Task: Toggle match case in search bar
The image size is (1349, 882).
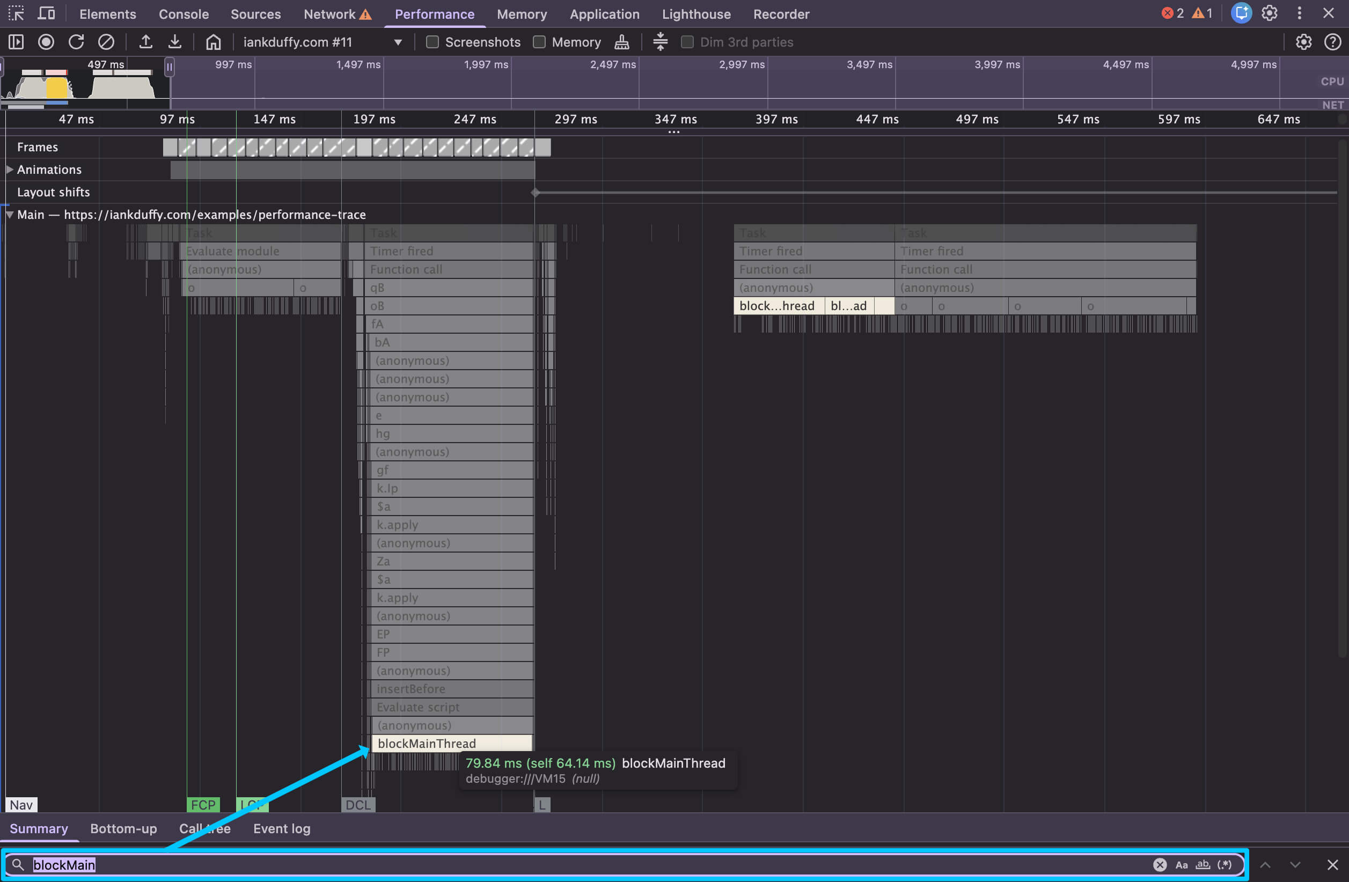Action: coord(1181,864)
